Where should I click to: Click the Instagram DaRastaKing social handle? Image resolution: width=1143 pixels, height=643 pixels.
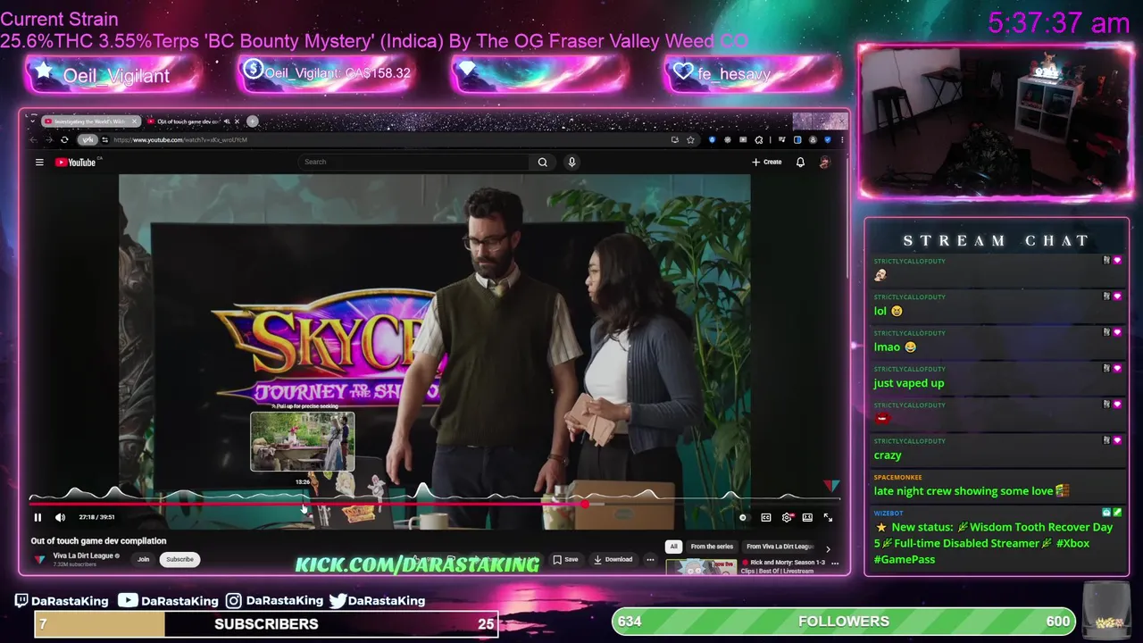[274, 601]
